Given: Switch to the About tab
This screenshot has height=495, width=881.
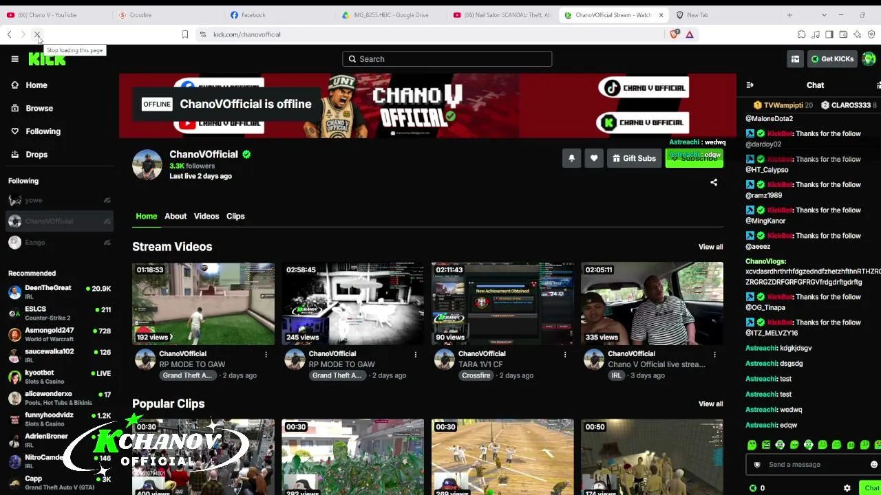Looking at the screenshot, I should click(x=176, y=217).
